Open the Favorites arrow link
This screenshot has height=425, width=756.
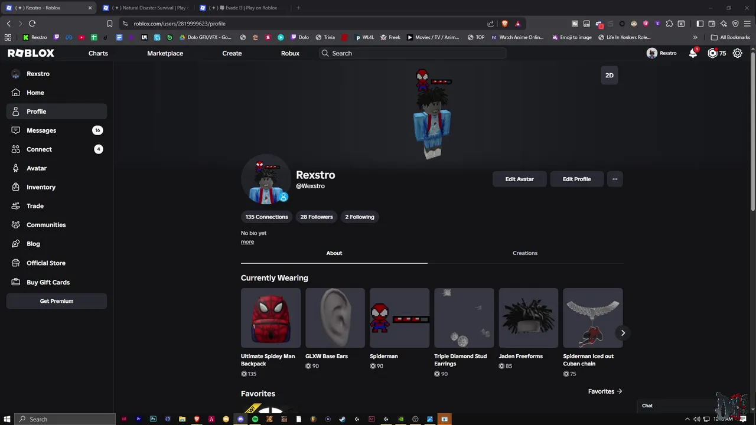605,391
